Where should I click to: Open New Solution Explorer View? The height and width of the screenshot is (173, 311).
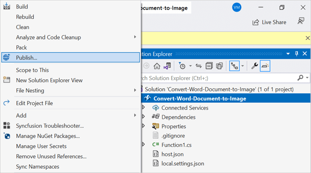(49, 80)
